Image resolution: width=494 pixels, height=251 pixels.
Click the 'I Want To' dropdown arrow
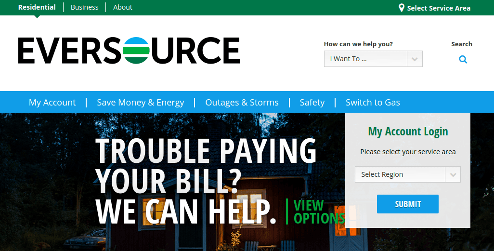click(x=415, y=59)
